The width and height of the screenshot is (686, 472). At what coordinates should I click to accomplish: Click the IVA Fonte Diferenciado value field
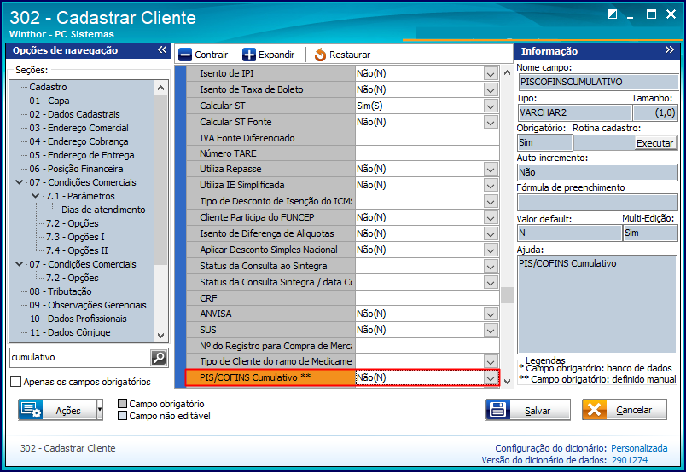(x=427, y=138)
